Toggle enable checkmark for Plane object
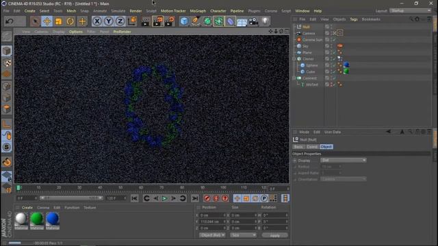The width and height of the screenshot is (438, 246). click(x=334, y=53)
